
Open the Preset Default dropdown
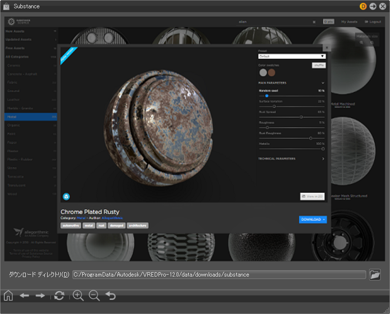tap(292, 56)
